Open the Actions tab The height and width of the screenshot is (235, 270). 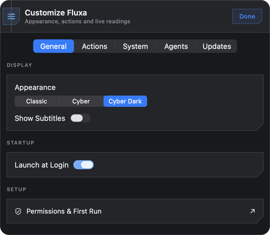pyautogui.click(x=94, y=46)
